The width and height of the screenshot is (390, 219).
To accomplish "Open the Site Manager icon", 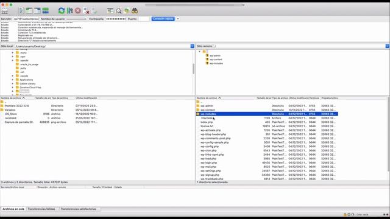I will (5, 11).
